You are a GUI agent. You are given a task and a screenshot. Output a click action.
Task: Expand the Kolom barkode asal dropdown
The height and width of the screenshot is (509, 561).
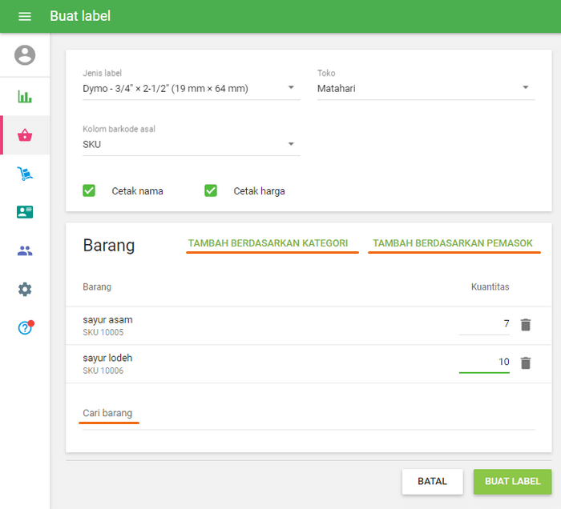pos(191,145)
